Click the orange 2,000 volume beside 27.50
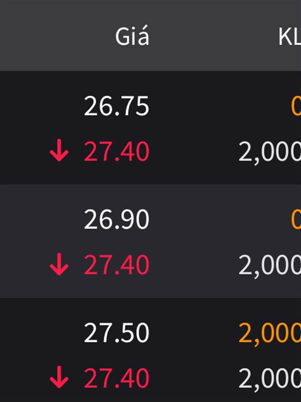301x402 pixels. 270,333
